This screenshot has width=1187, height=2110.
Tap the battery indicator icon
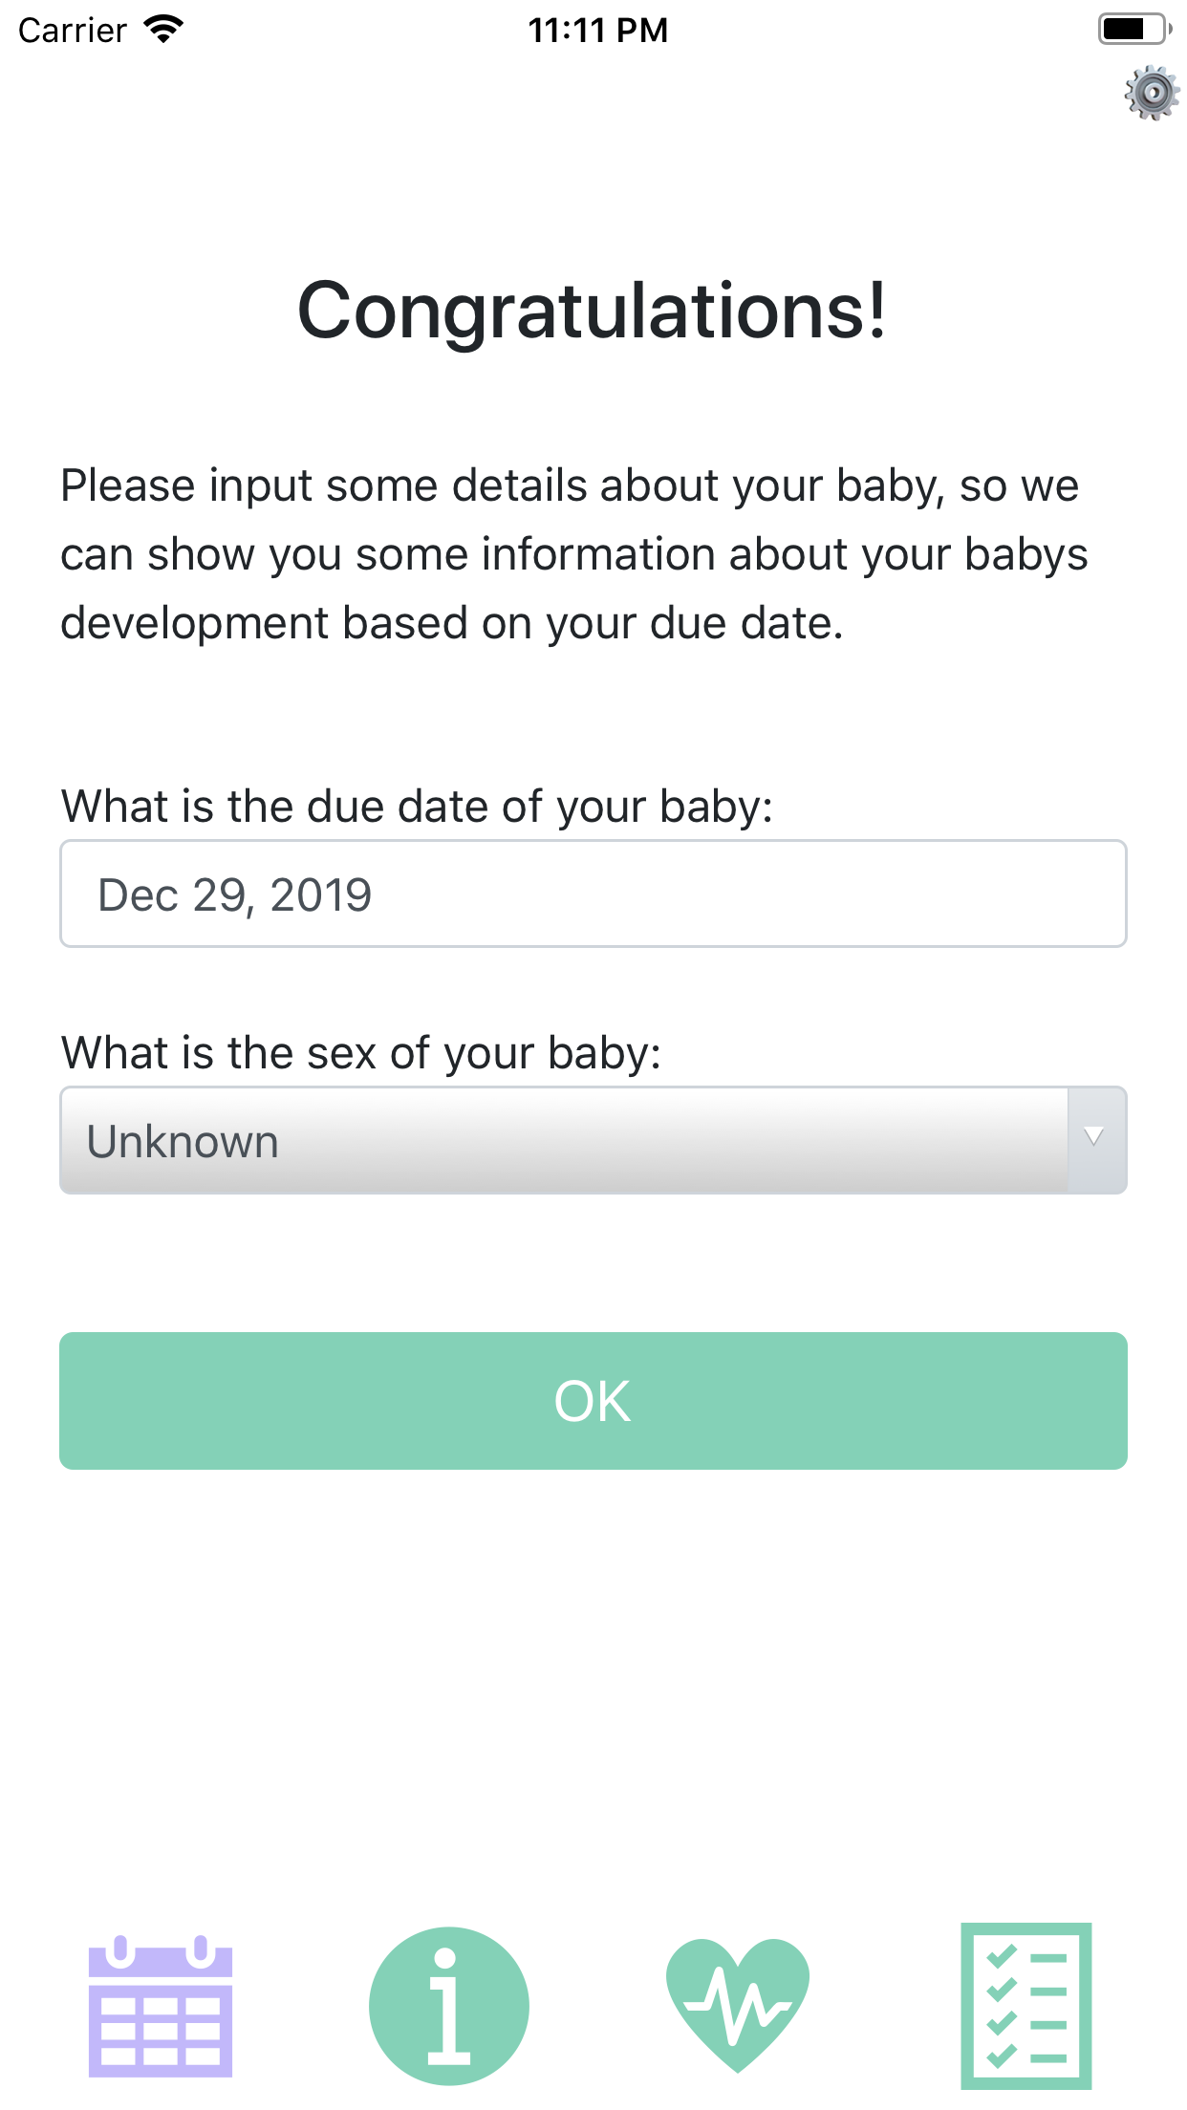1133,30
